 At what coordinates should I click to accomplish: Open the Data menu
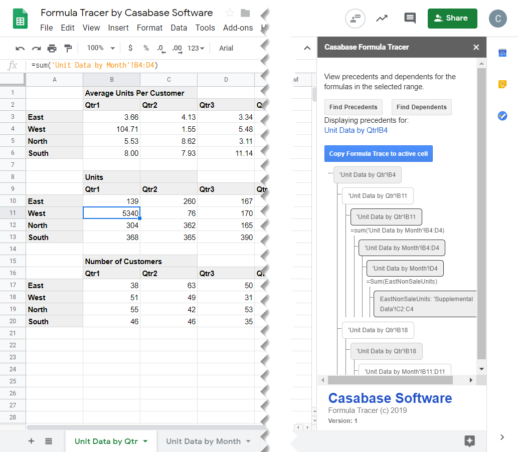(x=179, y=28)
